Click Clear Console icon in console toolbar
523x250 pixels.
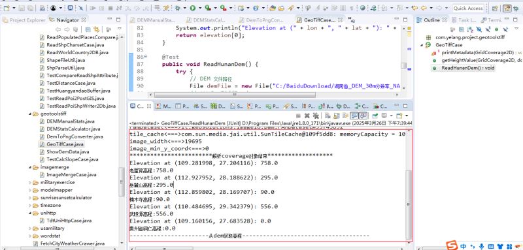coord(328,116)
